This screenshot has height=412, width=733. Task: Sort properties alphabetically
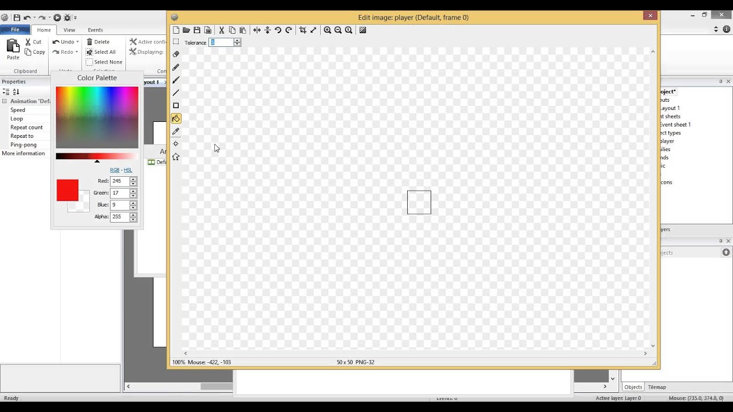pos(15,92)
